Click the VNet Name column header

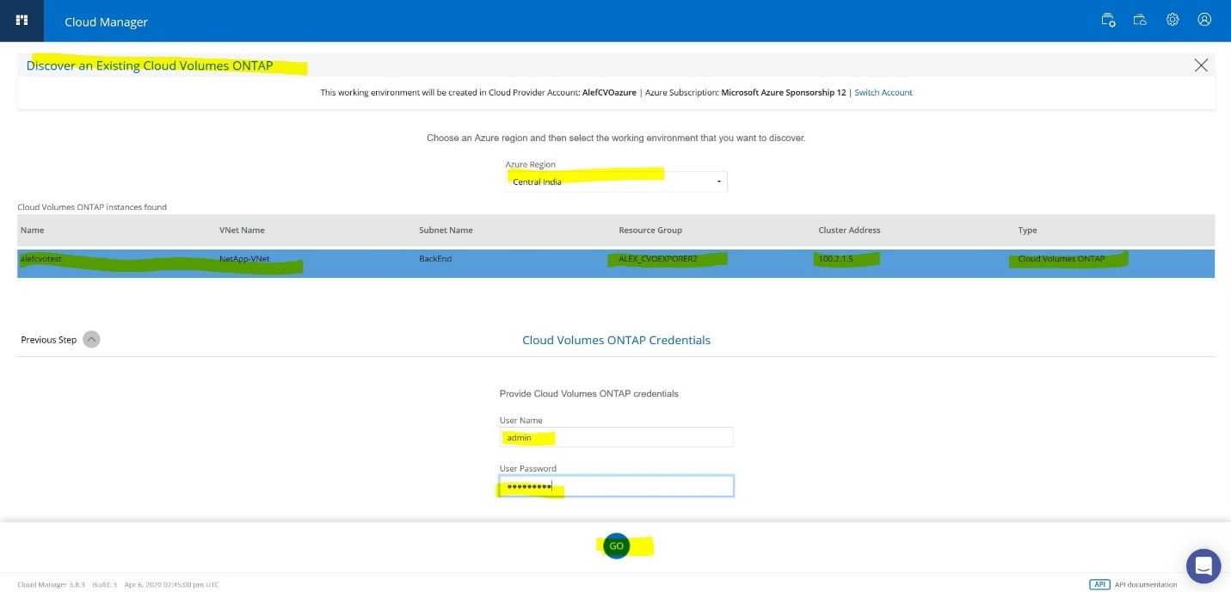click(242, 231)
